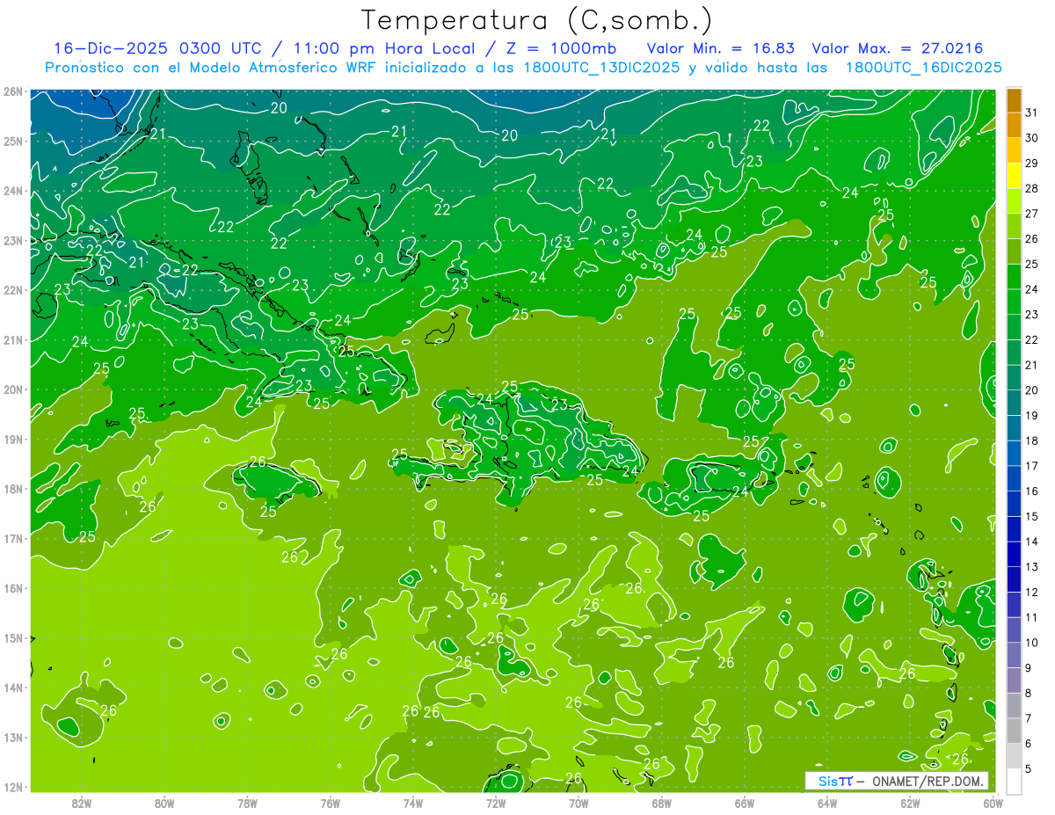Click the longitude axis label 74W
This screenshot has height=815, width=1055.
[x=413, y=803]
